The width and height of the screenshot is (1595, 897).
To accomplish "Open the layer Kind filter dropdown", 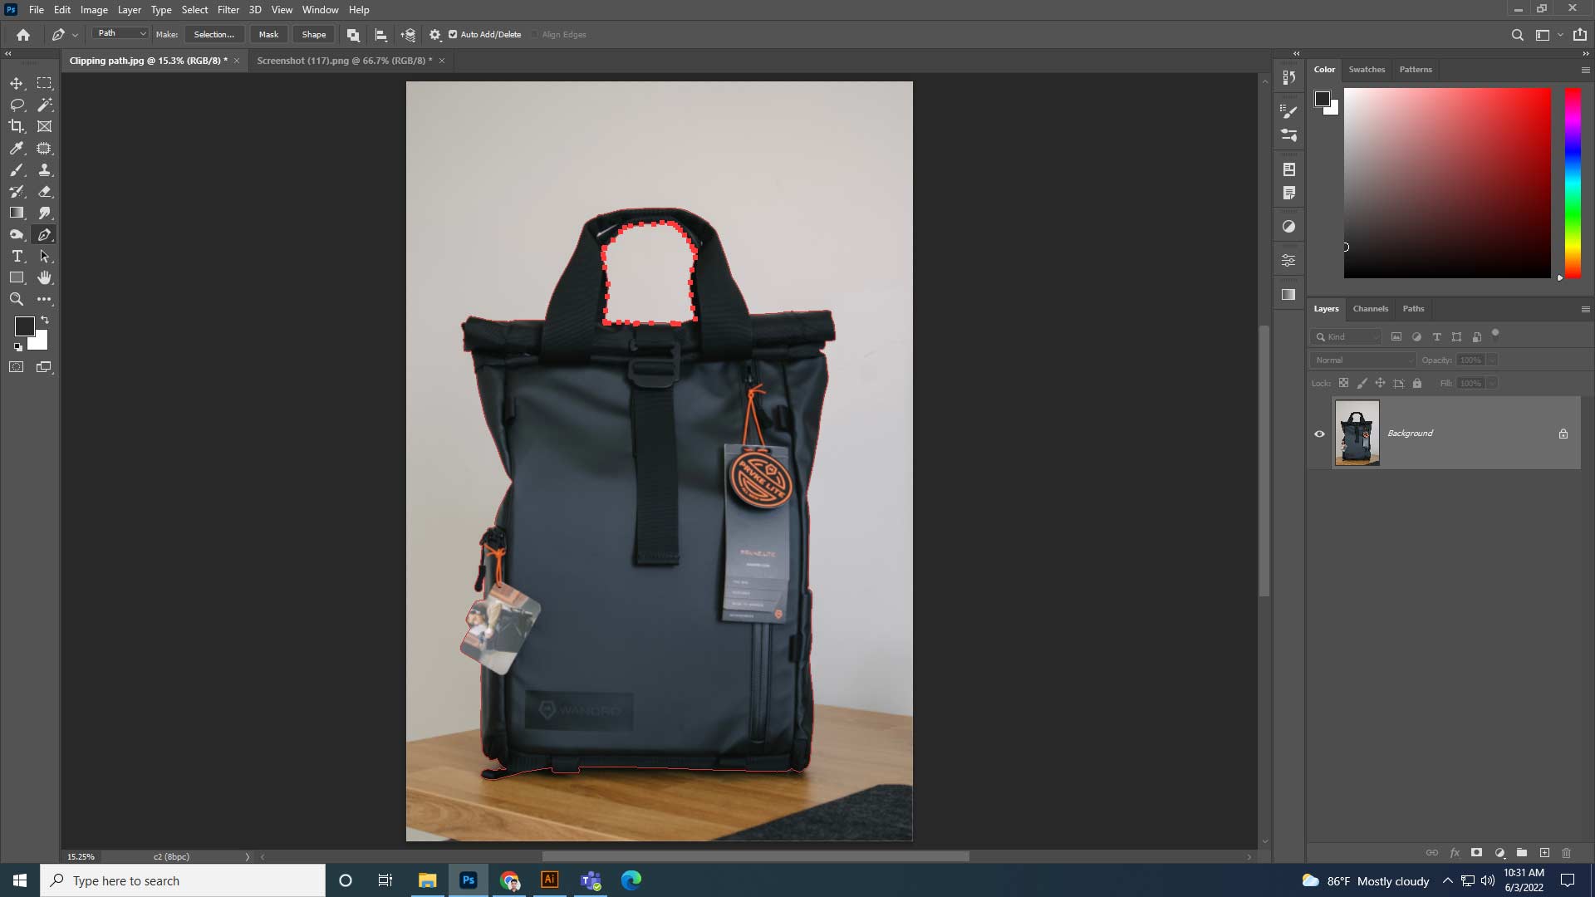I will tap(1346, 337).
